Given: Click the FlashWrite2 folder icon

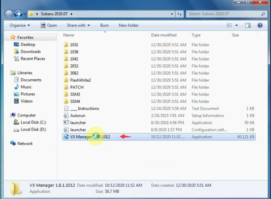Looking at the screenshot, I should coord(66,80).
